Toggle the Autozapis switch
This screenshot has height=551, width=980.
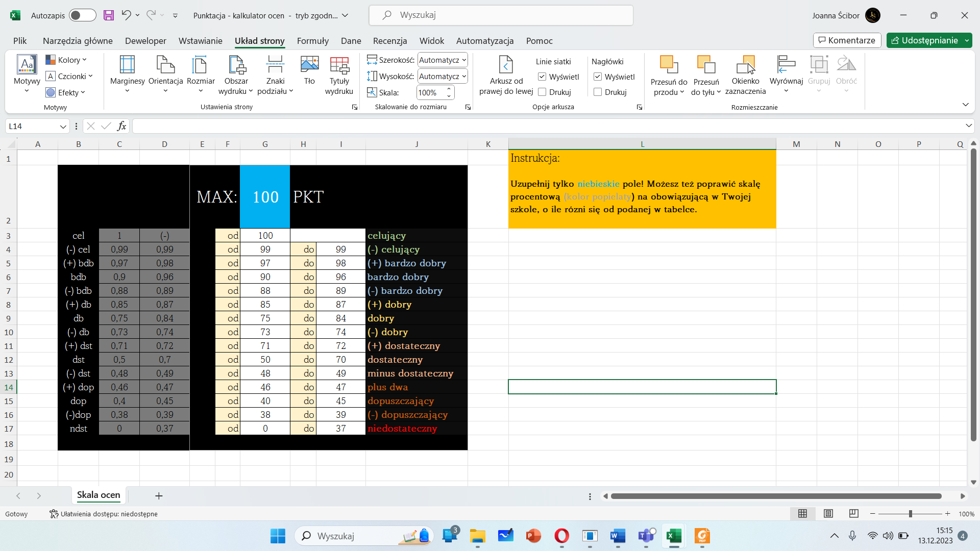pyautogui.click(x=82, y=15)
